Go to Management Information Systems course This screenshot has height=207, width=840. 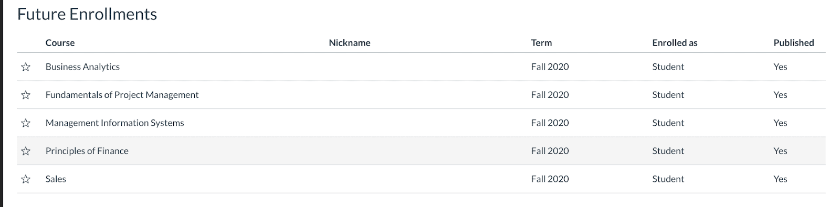(x=114, y=123)
